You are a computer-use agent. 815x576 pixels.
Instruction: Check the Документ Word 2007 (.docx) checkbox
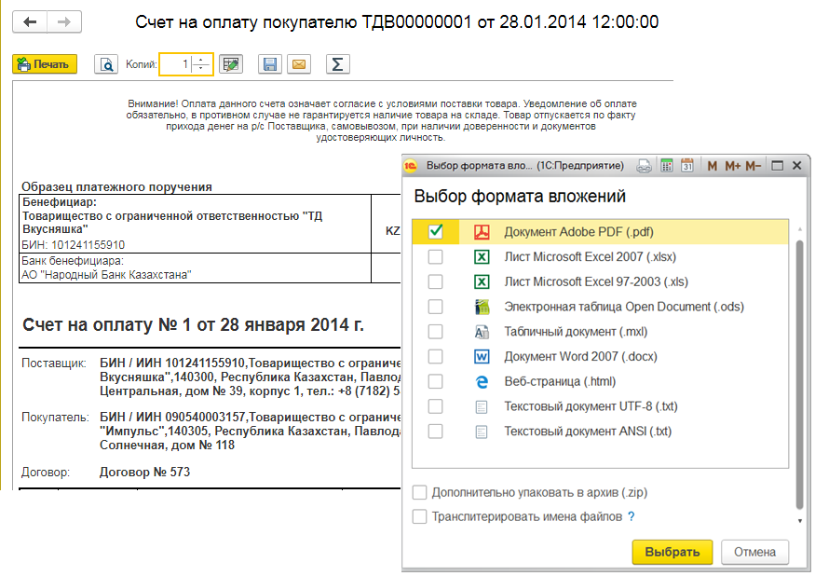436,356
